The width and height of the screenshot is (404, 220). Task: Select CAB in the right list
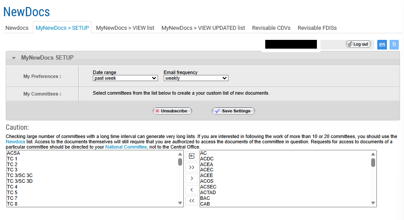point(285,204)
